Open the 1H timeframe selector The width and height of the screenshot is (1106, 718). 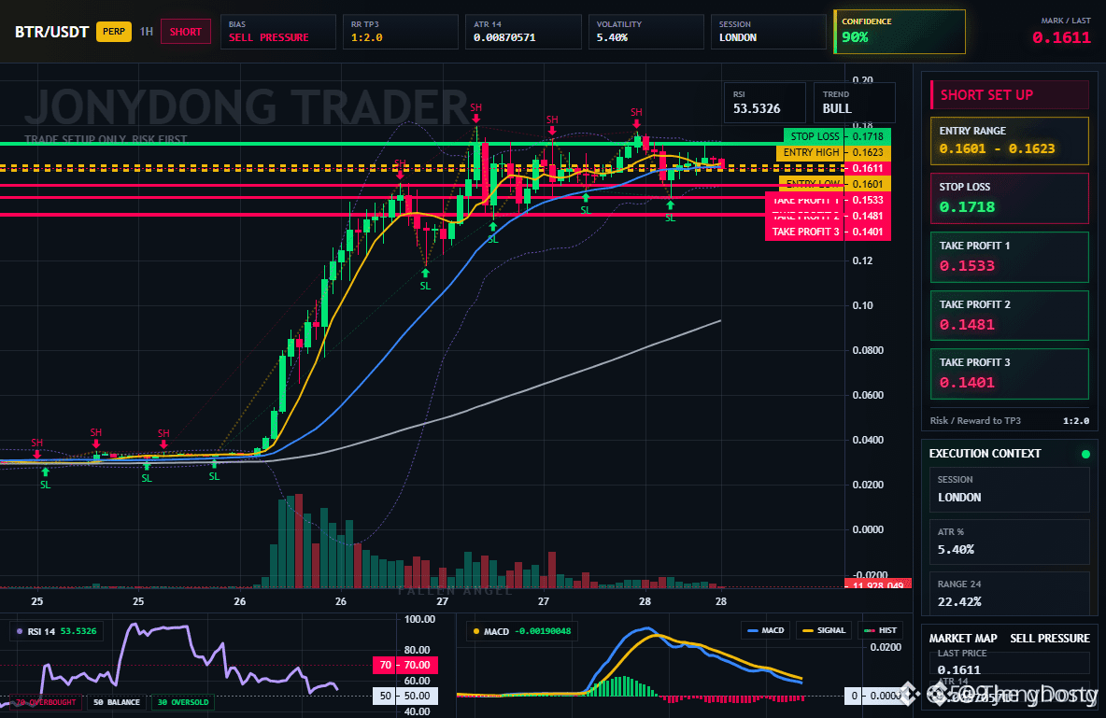click(x=146, y=32)
